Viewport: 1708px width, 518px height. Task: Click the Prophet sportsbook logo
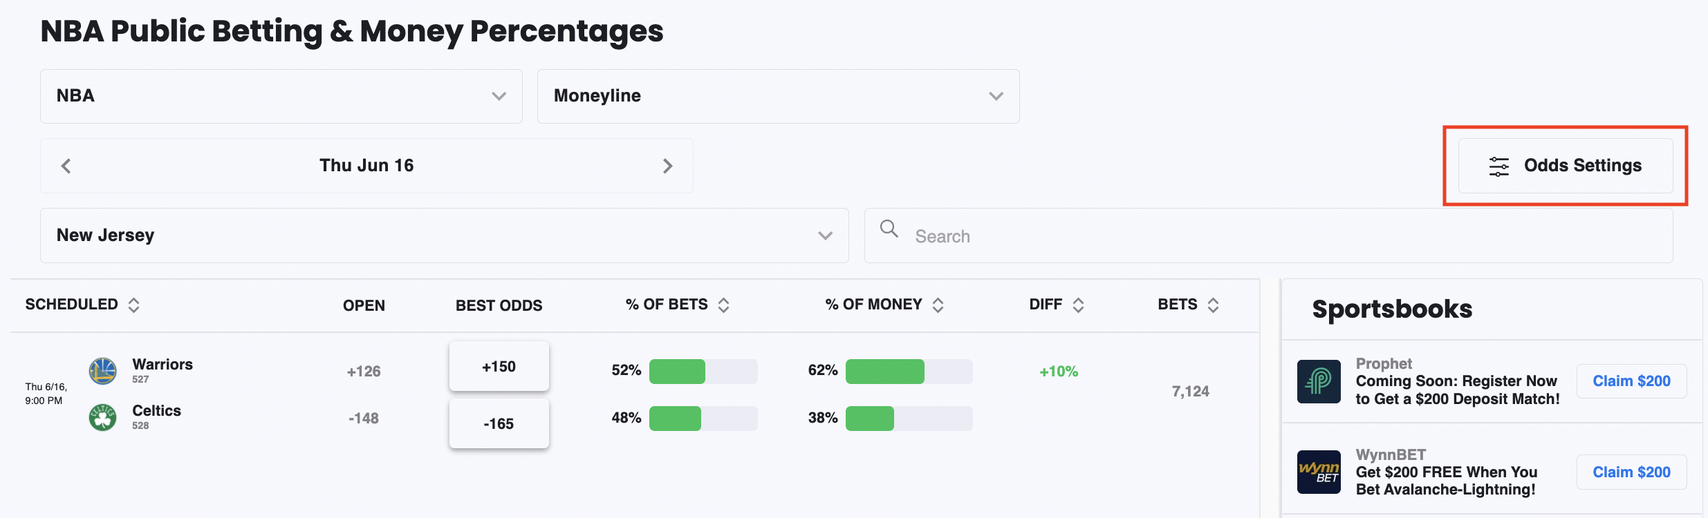click(1319, 381)
